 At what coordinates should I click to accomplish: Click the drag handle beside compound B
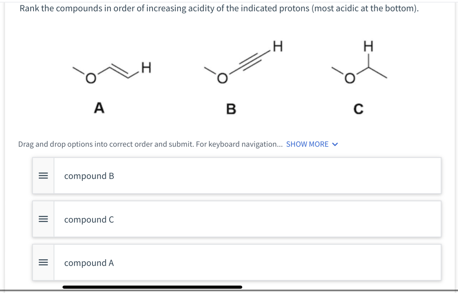(43, 176)
